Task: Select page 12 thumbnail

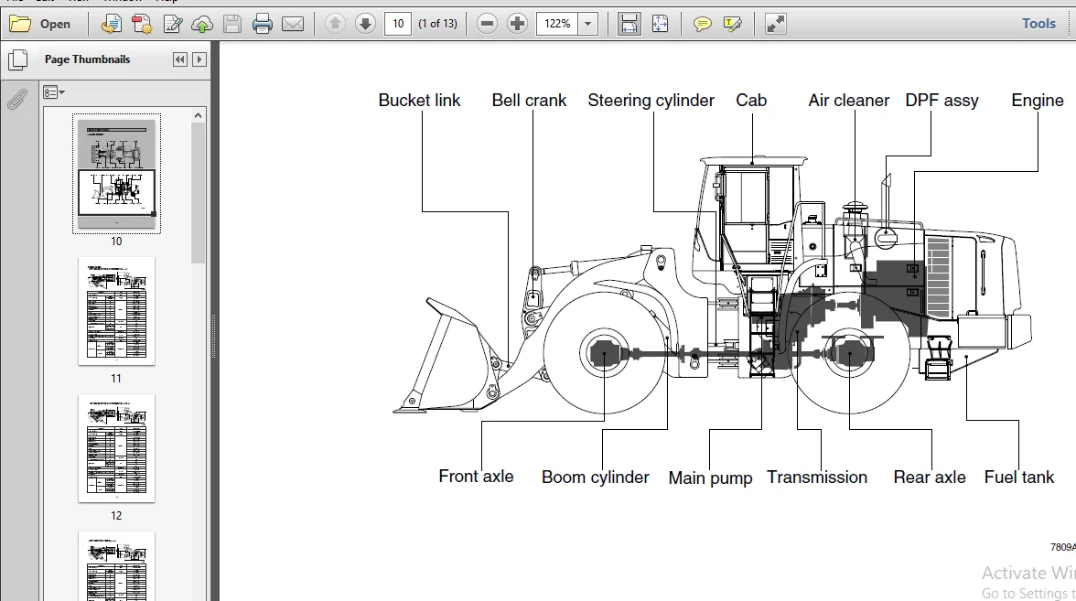Action: tap(117, 448)
